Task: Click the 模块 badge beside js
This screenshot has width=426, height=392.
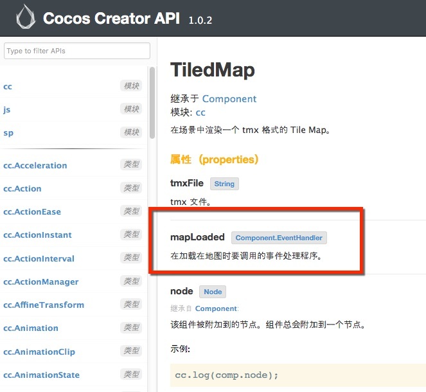Action: pos(131,109)
